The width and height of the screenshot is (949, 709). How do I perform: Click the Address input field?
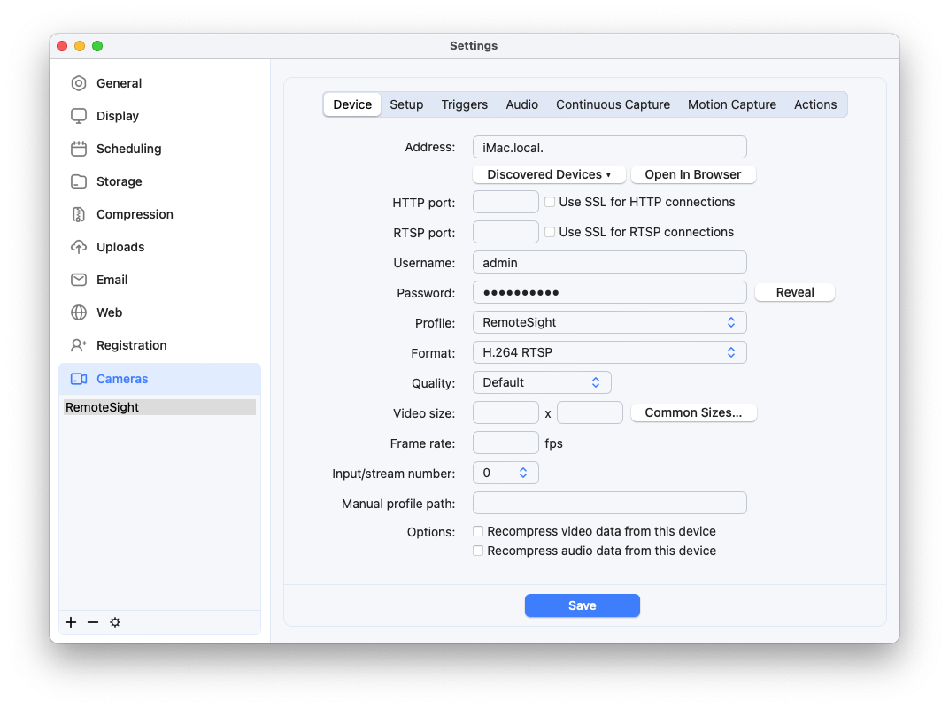(x=609, y=147)
